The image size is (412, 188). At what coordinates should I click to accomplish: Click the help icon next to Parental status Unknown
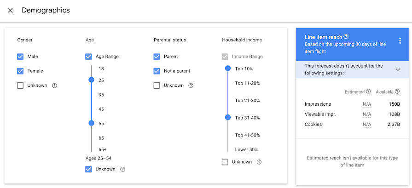tap(191, 85)
